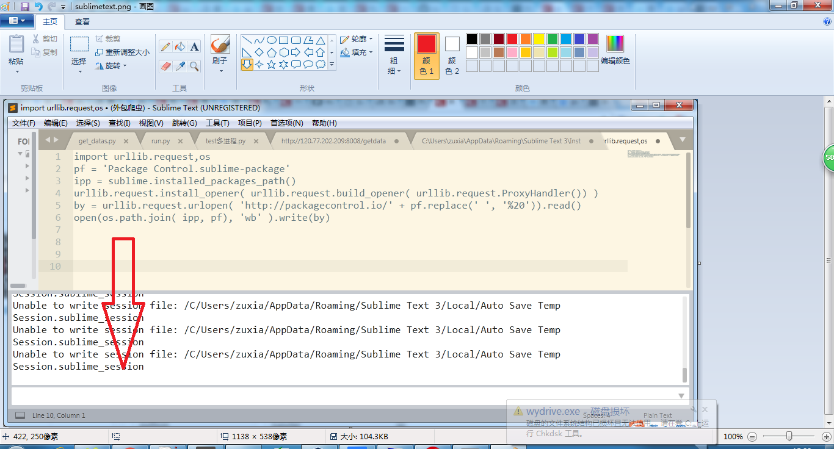Image resolution: width=834 pixels, height=449 pixels.
Task: Choose the Left arrow shape
Action: (308, 52)
